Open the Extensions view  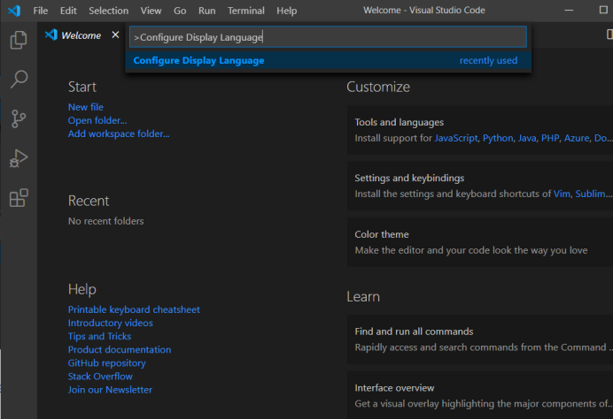[18, 198]
